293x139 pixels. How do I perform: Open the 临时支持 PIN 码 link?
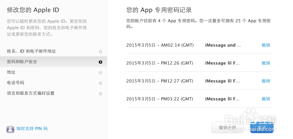pos(32,128)
